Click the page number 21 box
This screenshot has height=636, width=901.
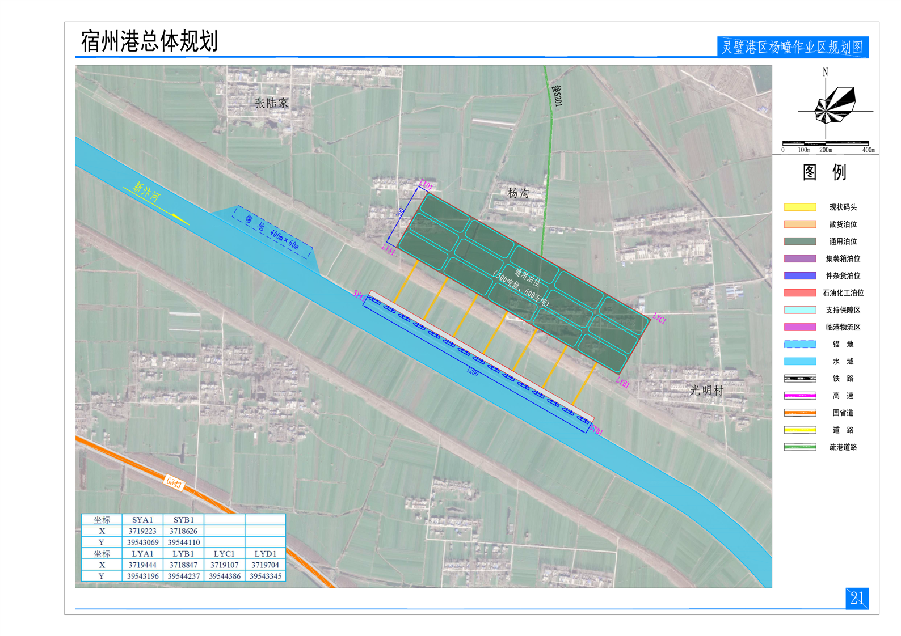(x=856, y=598)
